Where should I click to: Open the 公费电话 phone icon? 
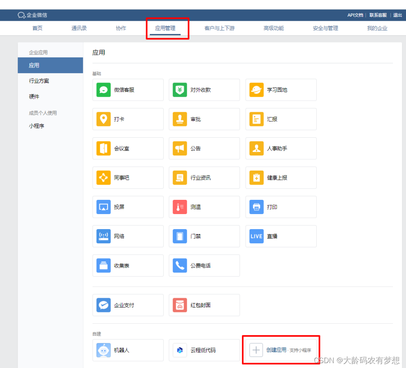(x=180, y=265)
